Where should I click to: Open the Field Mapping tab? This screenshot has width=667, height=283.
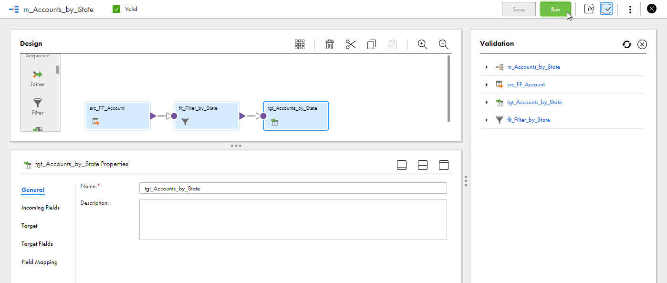point(39,262)
